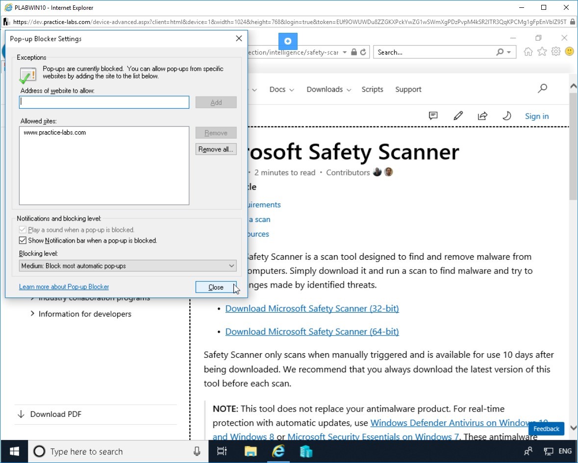Click Download PDF
Image resolution: width=578 pixels, height=463 pixels.
(56, 414)
